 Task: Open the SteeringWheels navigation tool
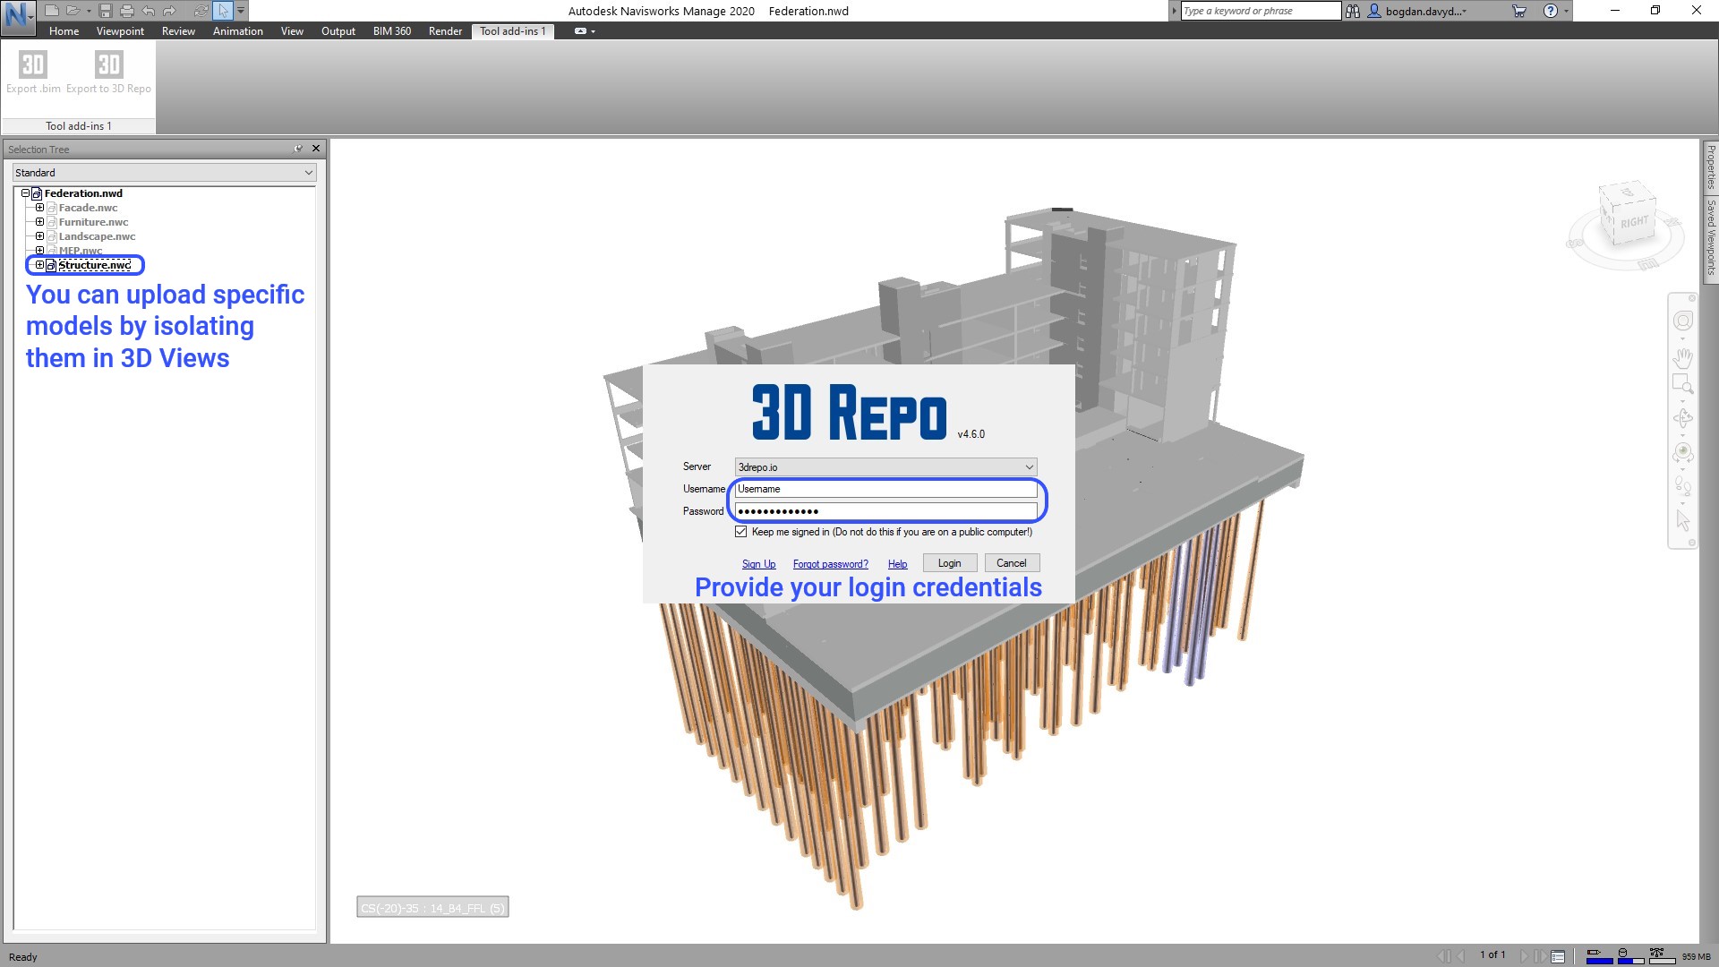point(1682,321)
